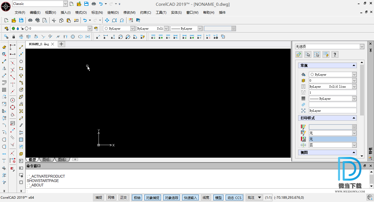Open the properties color ByLayer dropdown
This screenshot has height=202, width=374.
(354, 74)
